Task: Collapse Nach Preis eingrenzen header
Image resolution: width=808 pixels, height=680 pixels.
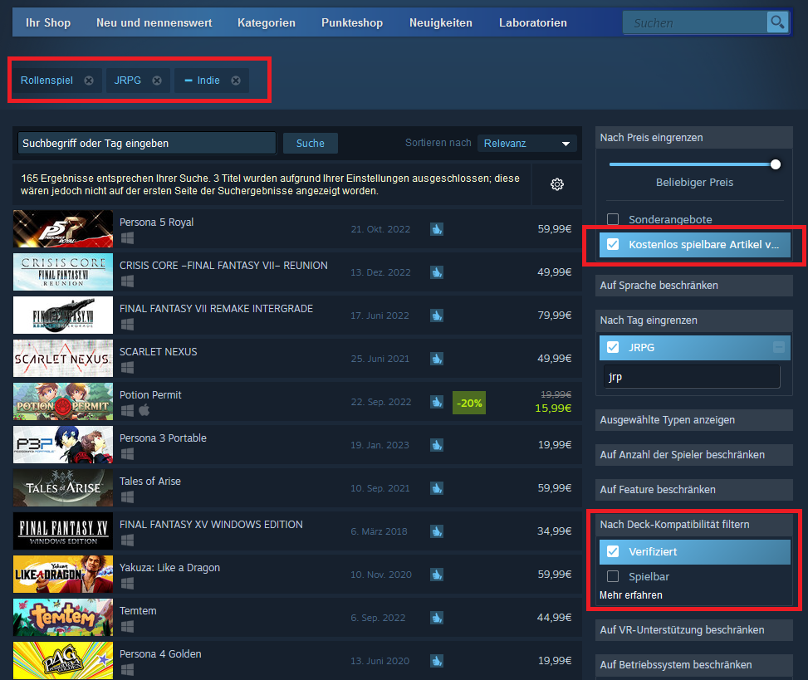Action: point(693,138)
